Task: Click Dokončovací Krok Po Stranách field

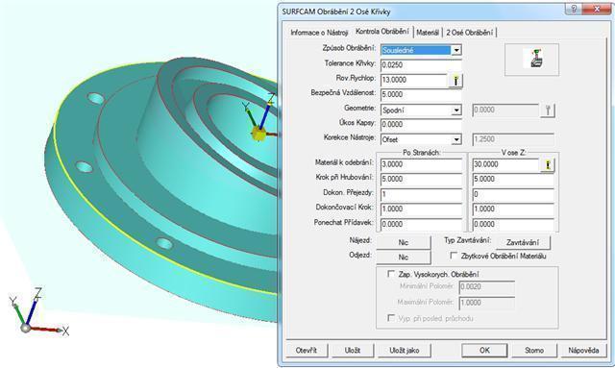Action: (421, 209)
